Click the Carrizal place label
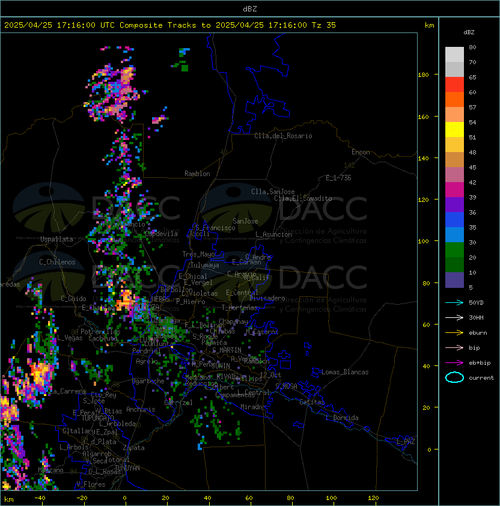 click(178, 403)
